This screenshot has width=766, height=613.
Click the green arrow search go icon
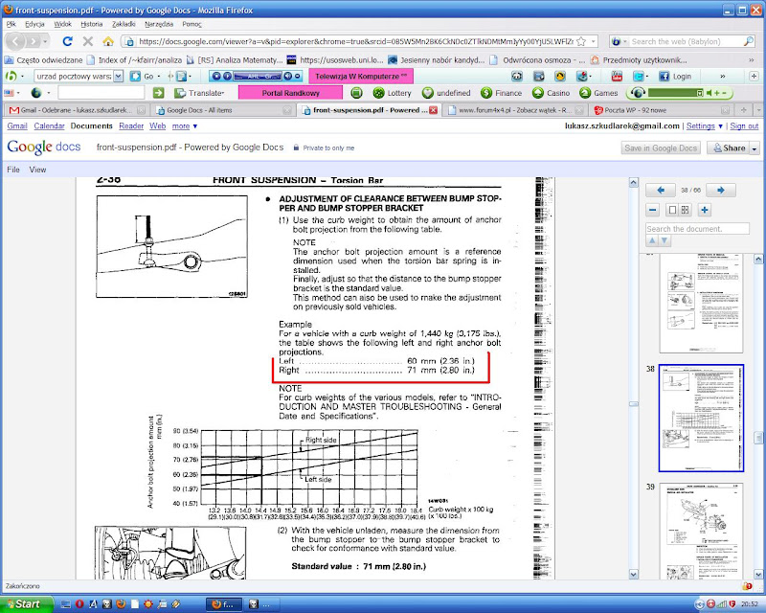[158, 93]
